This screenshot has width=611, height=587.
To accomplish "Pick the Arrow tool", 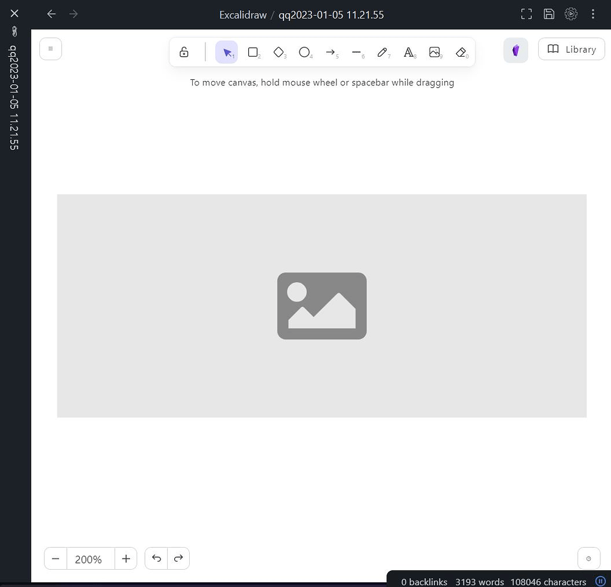I will 331,52.
